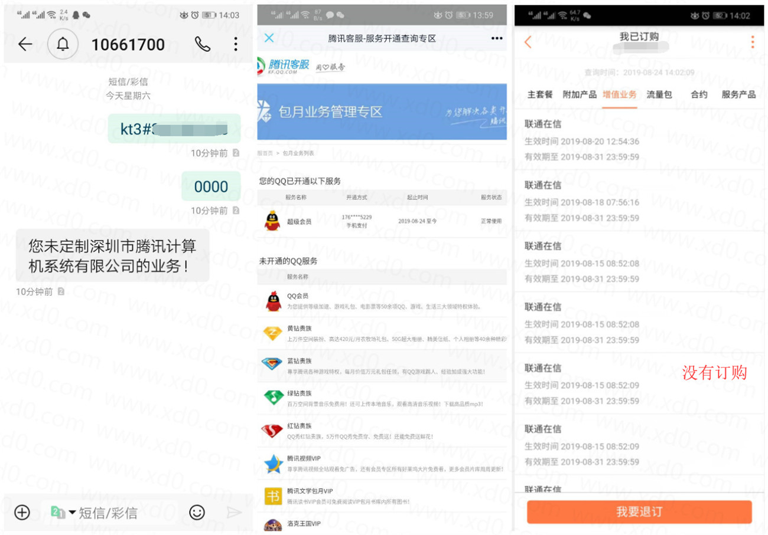Image resolution: width=768 pixels, height=535 pixels.
Task: Open the 蓝钻贵族 service title
Action: [299, 360]
